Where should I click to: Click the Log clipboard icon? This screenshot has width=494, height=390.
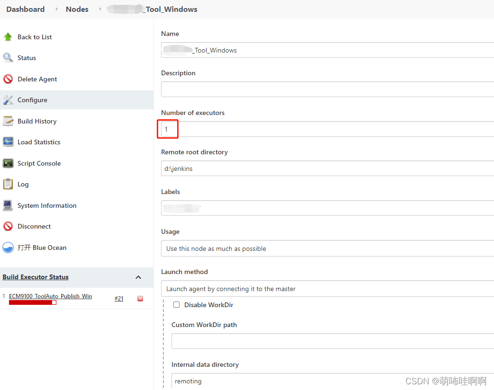click(x=8, y=184)
